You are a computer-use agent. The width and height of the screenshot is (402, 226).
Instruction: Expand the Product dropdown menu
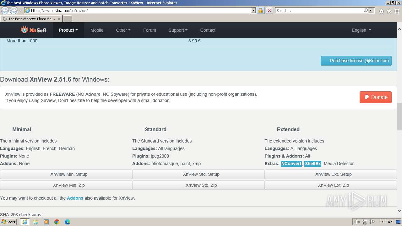click(x=68, y=30)
